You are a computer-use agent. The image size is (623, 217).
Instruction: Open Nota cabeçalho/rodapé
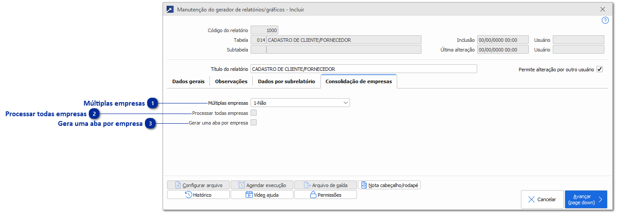point(389,185)
